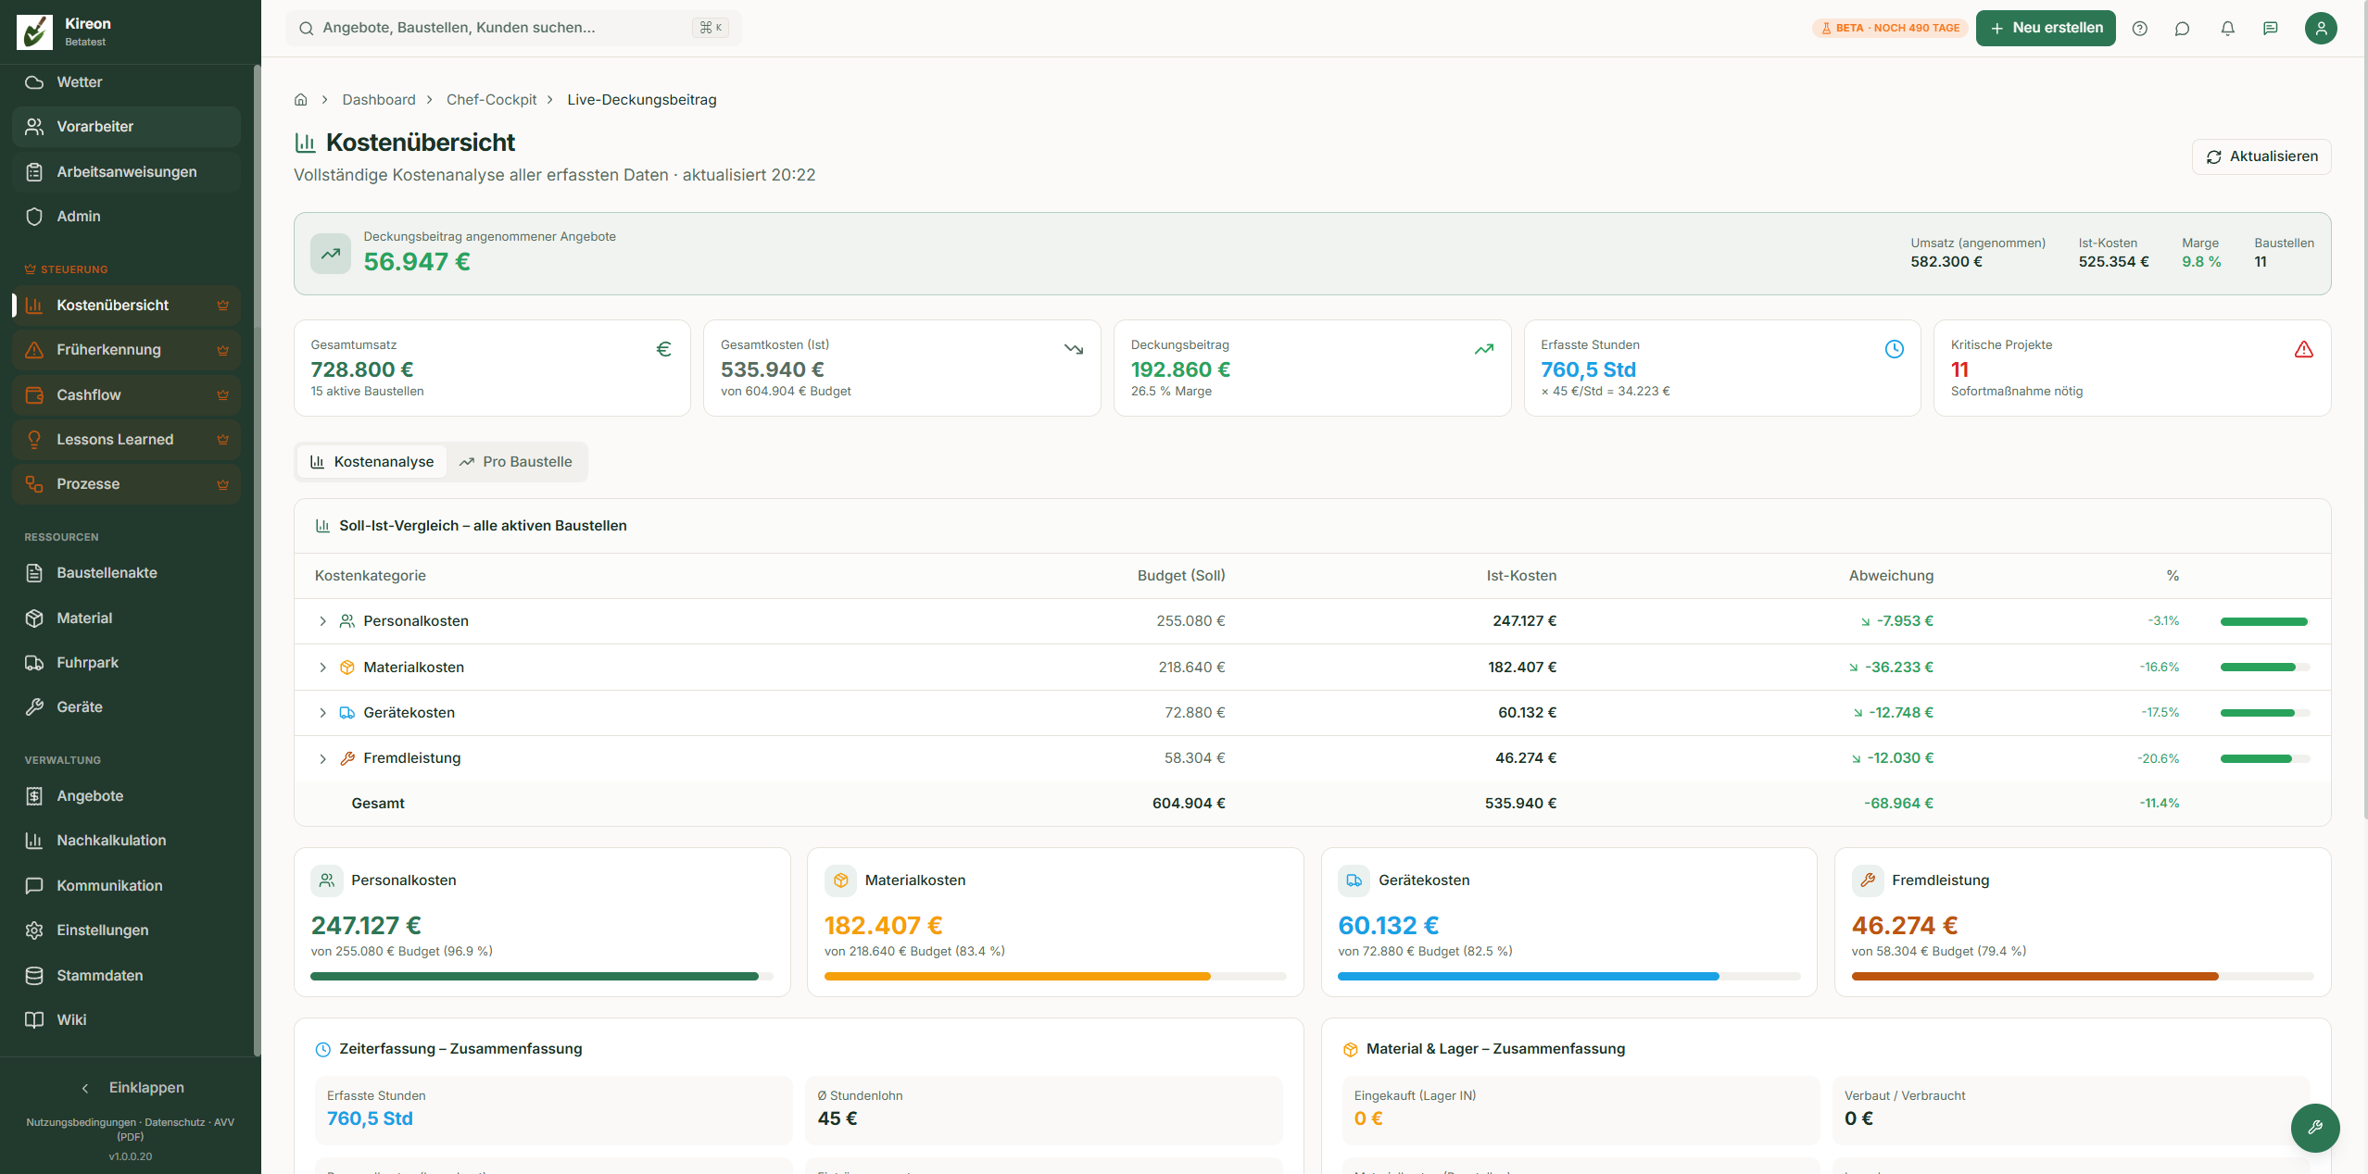Open Baustellenakte in the sidebar

(127, 573)
